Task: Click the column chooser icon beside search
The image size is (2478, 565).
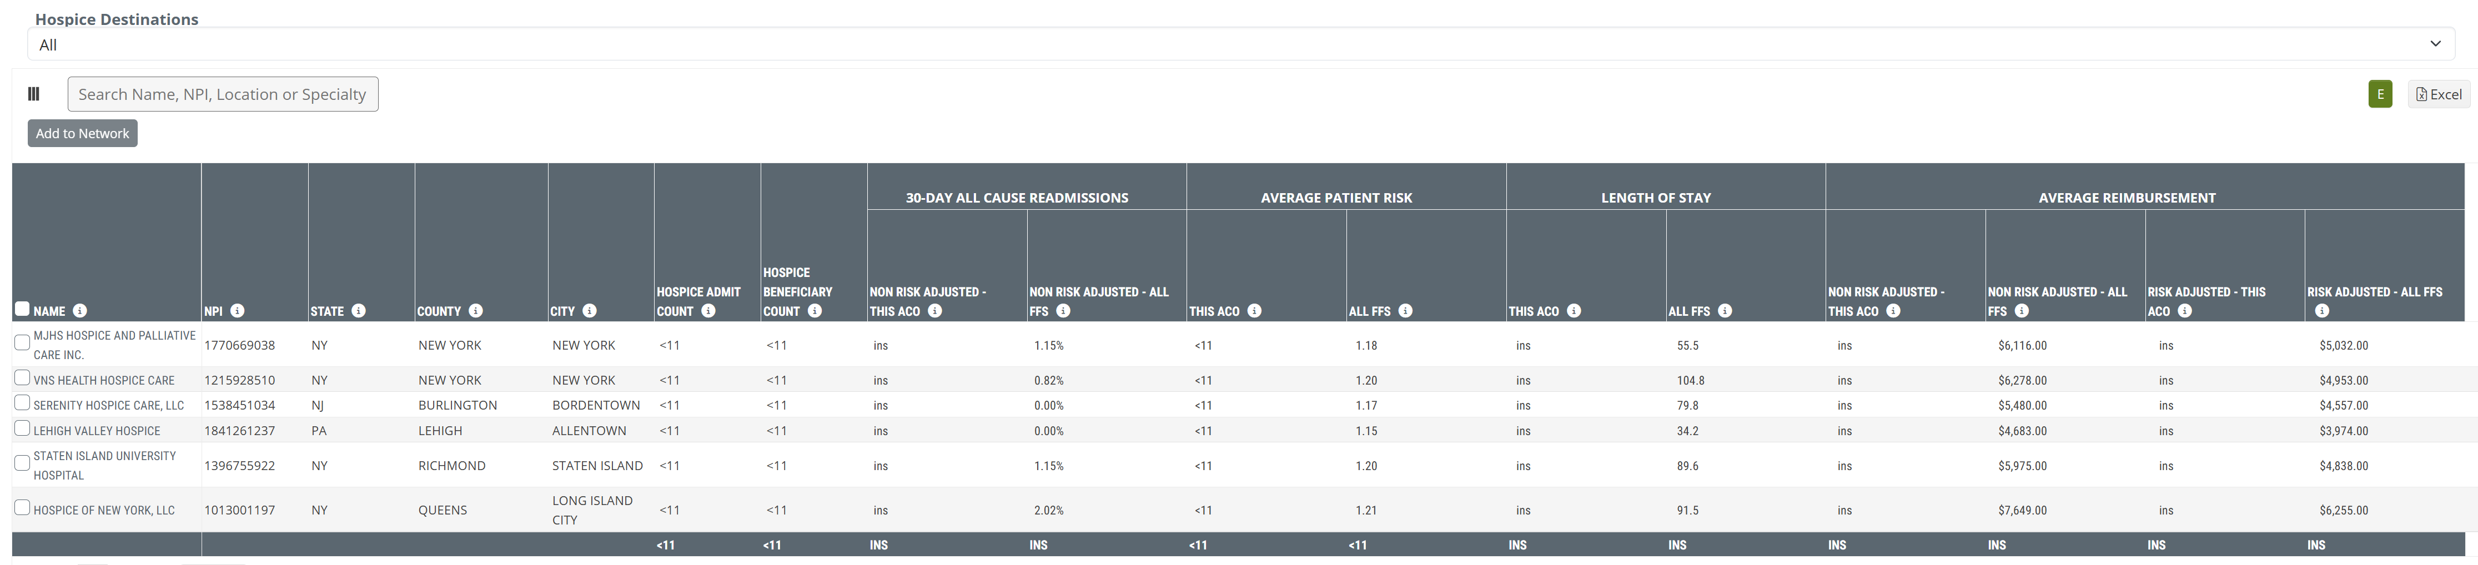Action: (x=34, y=94)
